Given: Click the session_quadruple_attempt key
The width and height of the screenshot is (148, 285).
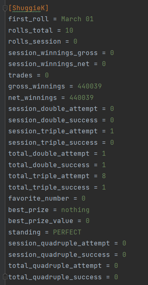Looking at the screenshot, I should [59, 243].
